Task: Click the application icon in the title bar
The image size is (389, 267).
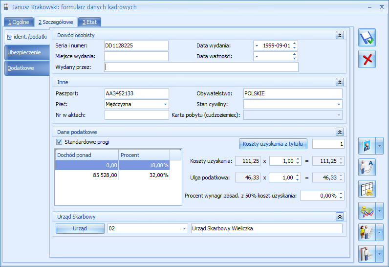Action: pyautogui.click(x=6, y=7)
